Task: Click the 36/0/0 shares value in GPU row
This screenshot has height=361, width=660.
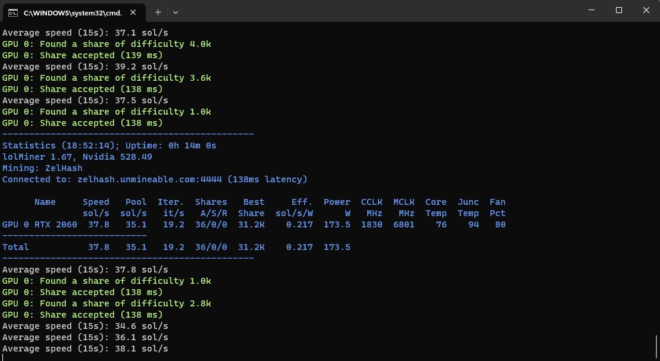Action: [211, 224]
